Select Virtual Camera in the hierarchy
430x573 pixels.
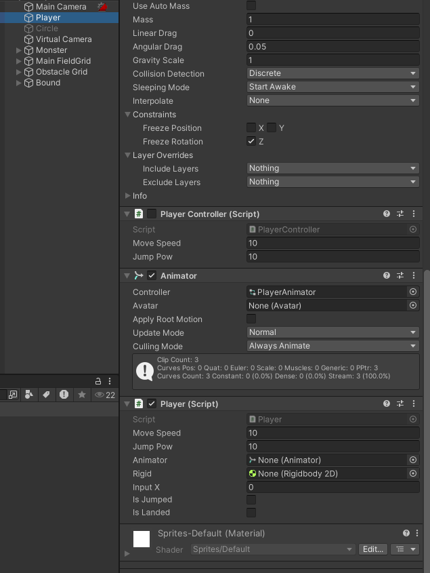tap(63, 39)
